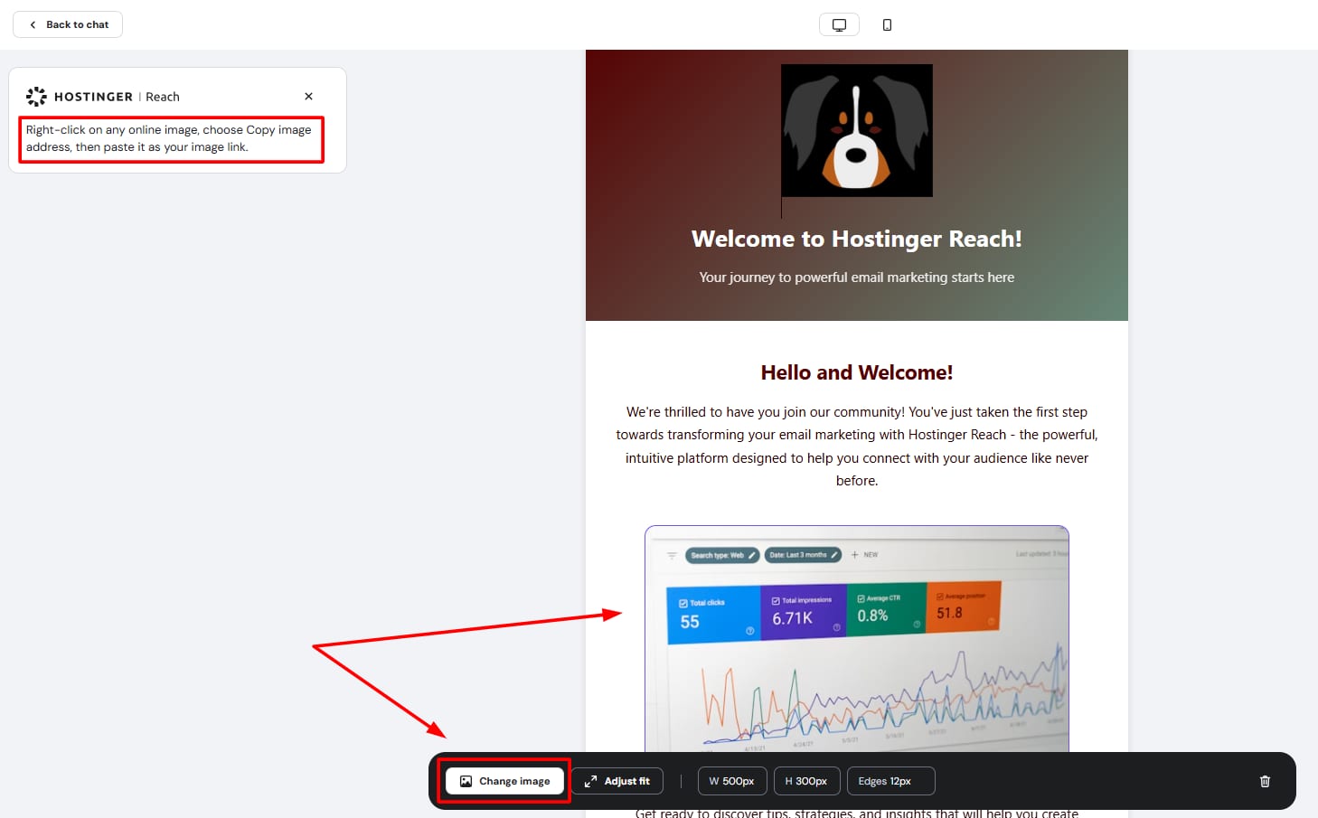Click the 'Welcome to Hostinger Reach!' heading

pyautogui.click(x=857, y=239)
